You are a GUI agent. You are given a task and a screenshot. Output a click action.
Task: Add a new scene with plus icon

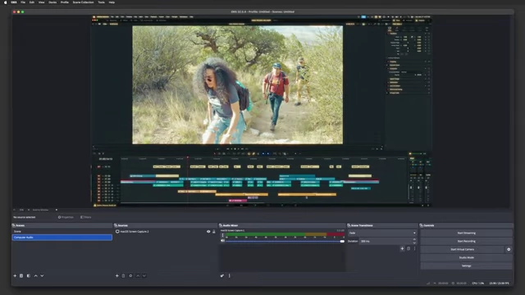coord(15,275)
